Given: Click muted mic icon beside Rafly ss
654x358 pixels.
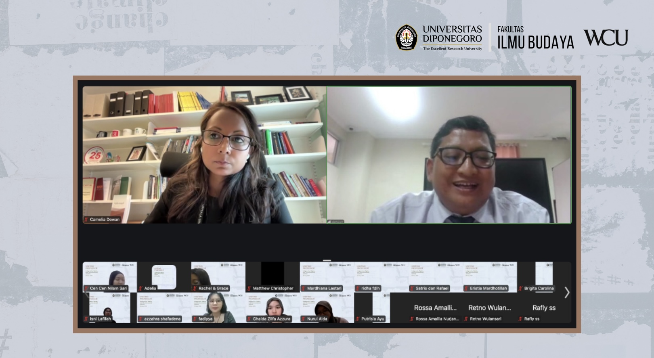Looking at the screenshot, I should click(x=520, y=319).
